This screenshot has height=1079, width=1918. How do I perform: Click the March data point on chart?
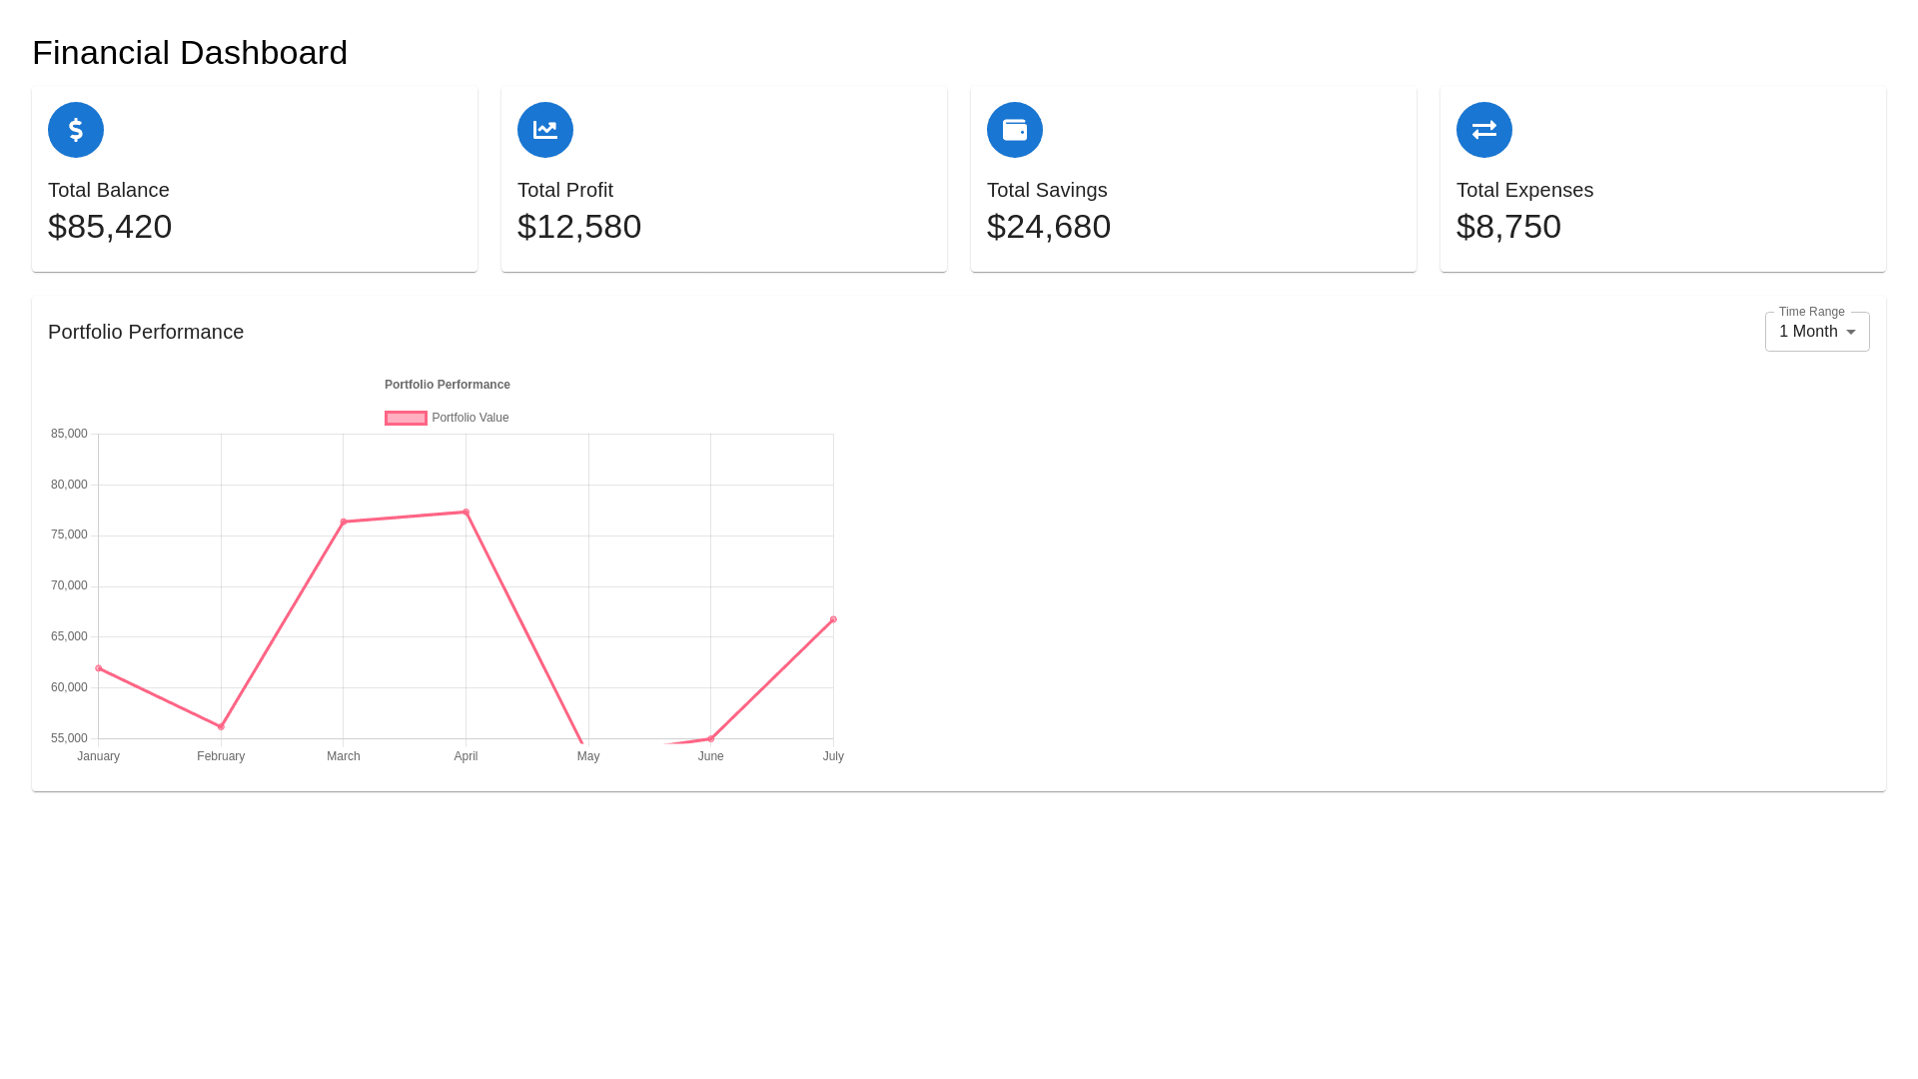(x=344, y=522)
